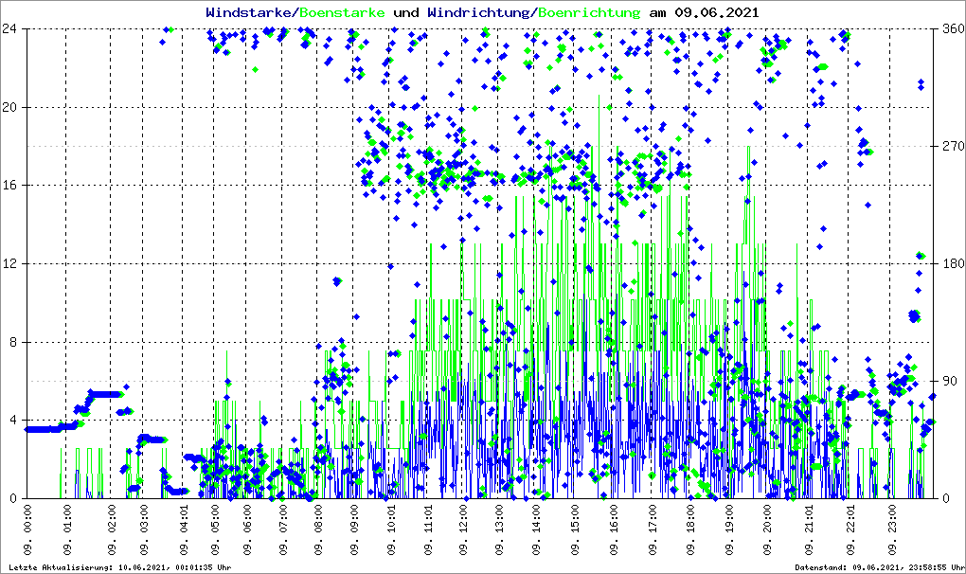
Task: Select the '8' left axis value
Action: (15, 342)
